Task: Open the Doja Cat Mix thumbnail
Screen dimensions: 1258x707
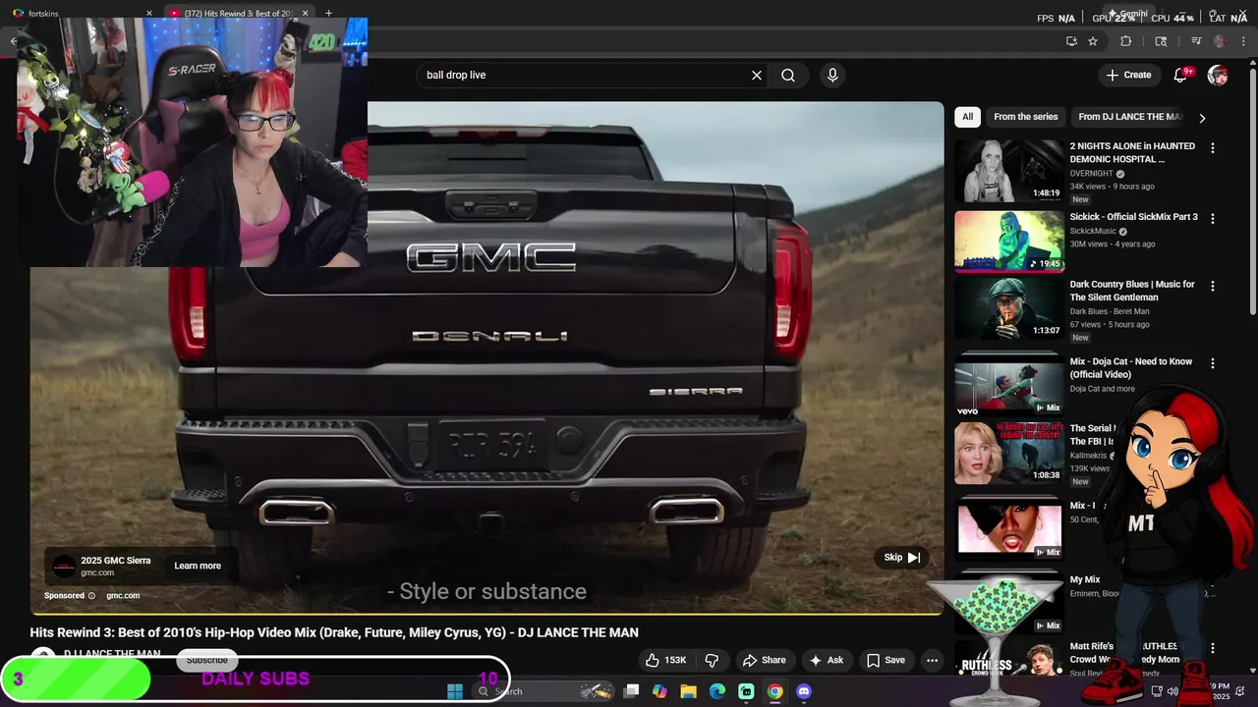Action: click(x=1008, y=387)
